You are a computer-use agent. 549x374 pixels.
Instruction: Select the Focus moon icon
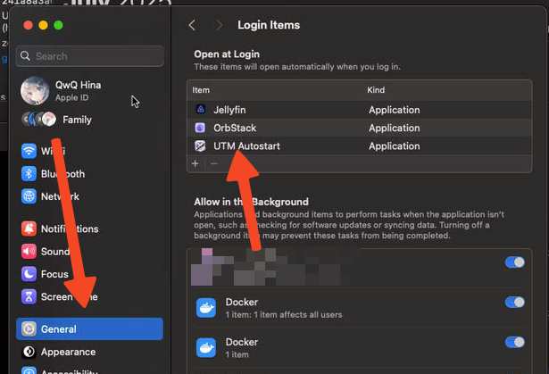click(29, 274)
